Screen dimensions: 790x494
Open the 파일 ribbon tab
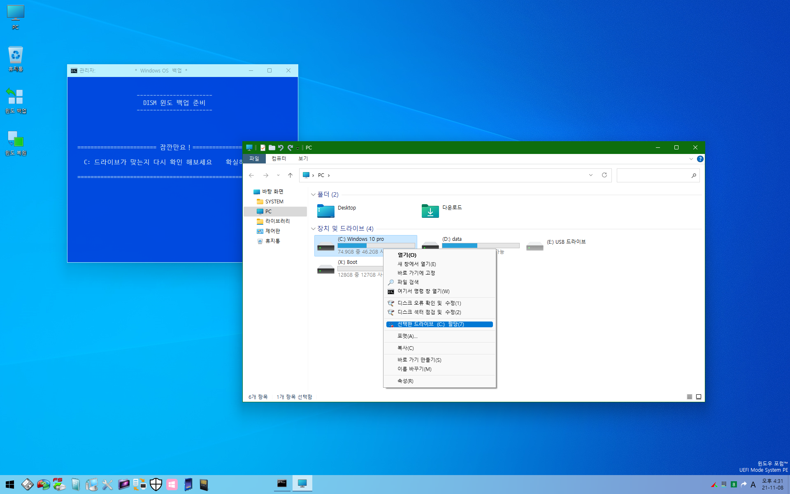click(x=254, y=158)
